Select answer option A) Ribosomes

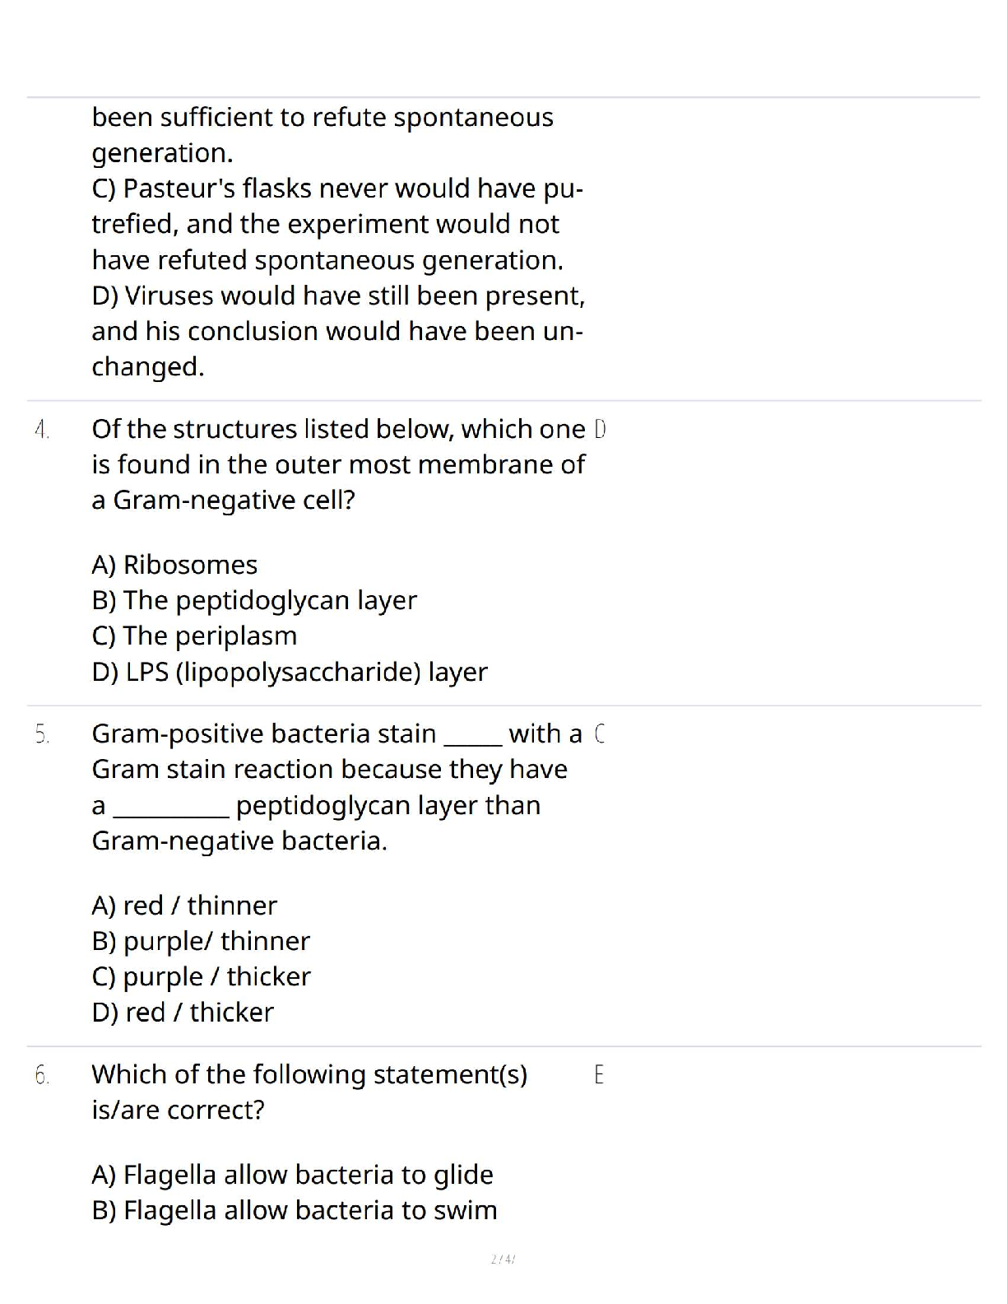174,565
